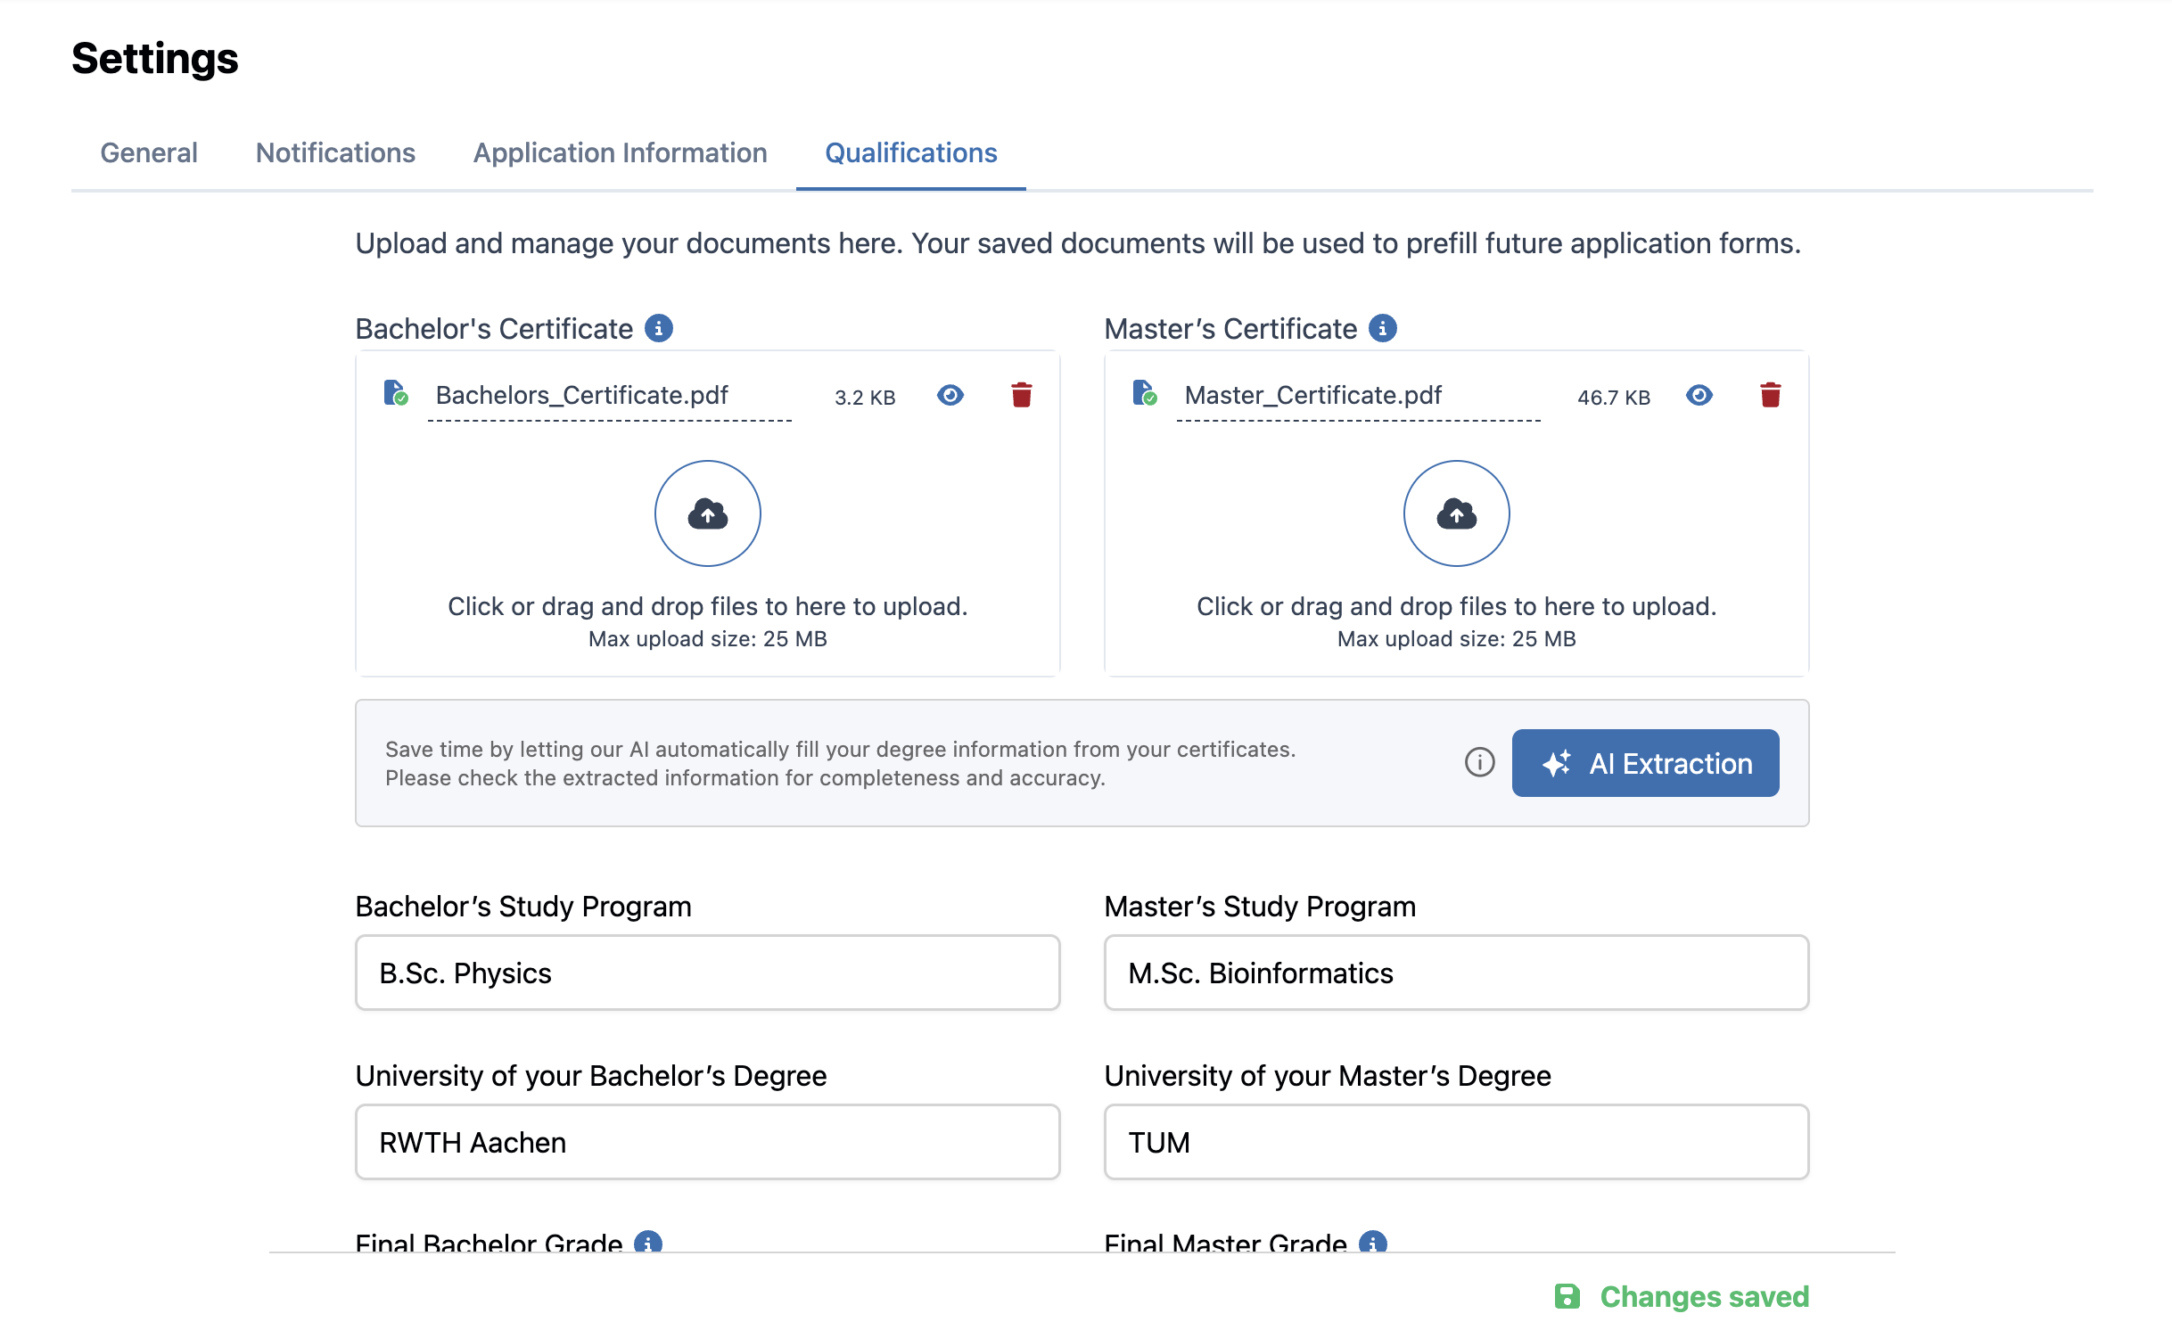Click Bachelor's drop zone upload text
Image resolution: width=2172 pixels, height=1330 pixels.
708,606
